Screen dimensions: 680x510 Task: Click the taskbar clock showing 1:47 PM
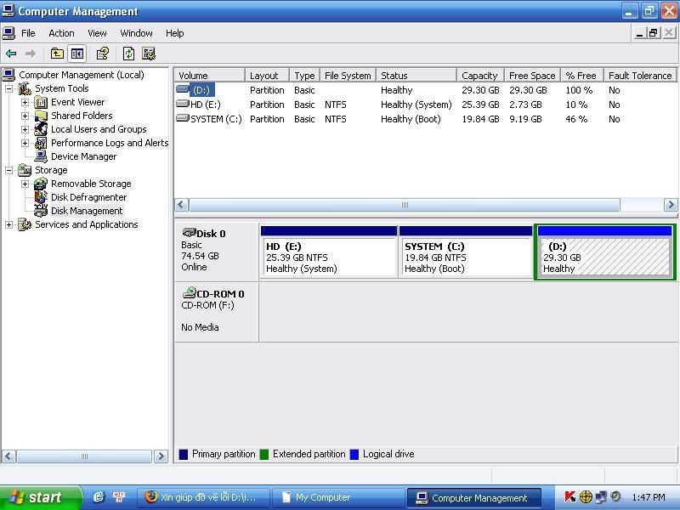pyautogui.click(x=649, y=497)
